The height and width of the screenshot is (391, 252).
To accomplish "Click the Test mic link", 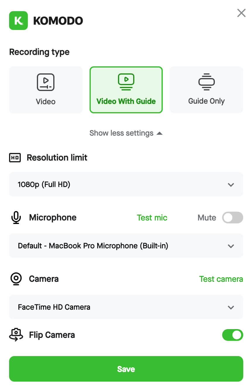I will tap(152, 218).
